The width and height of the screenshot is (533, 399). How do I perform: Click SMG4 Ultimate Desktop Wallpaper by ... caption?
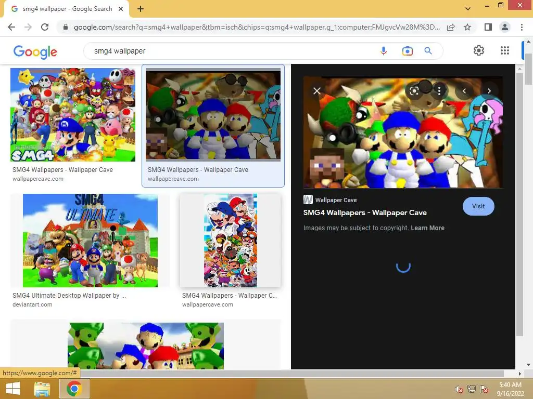pyautogui.click(x=69, y=296)
